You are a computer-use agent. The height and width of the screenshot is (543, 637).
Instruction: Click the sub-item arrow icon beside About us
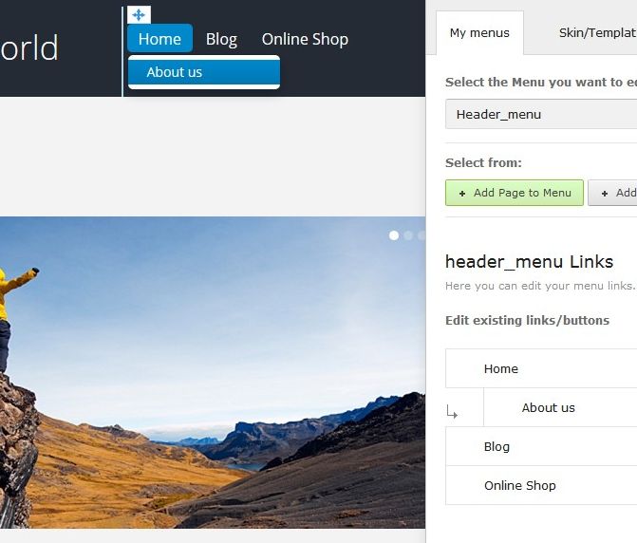(452, 411)
